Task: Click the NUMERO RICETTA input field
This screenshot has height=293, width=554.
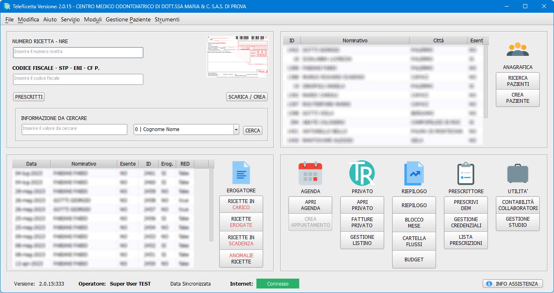Action: point(78,52)
